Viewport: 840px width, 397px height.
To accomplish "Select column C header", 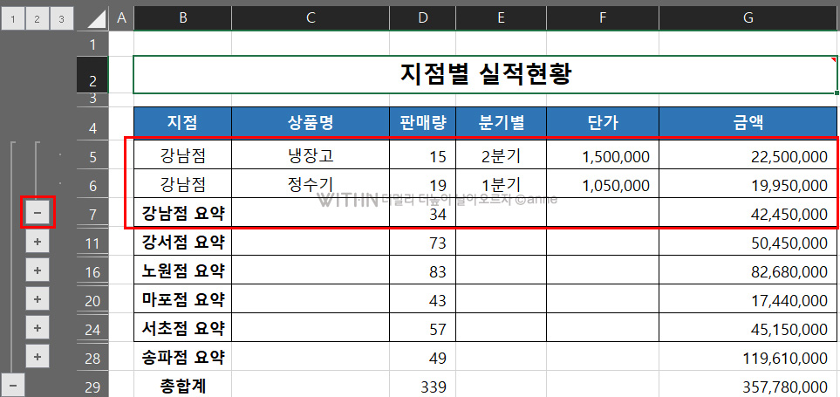I will click(x=311, y=18).
